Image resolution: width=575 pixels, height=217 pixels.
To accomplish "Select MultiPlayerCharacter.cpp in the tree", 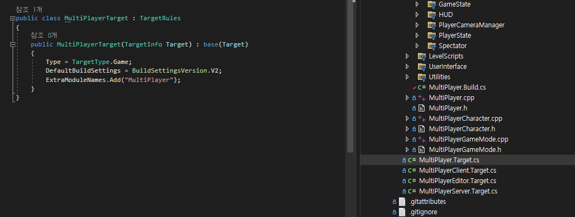I will click(466, 119).
